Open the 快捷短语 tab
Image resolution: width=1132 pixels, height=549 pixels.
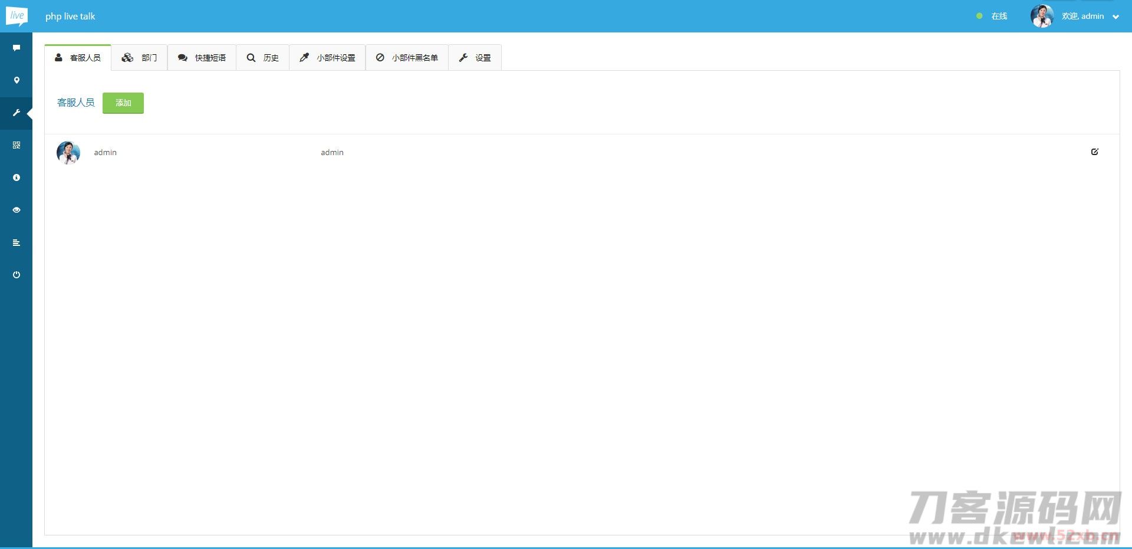pos(202,58)
